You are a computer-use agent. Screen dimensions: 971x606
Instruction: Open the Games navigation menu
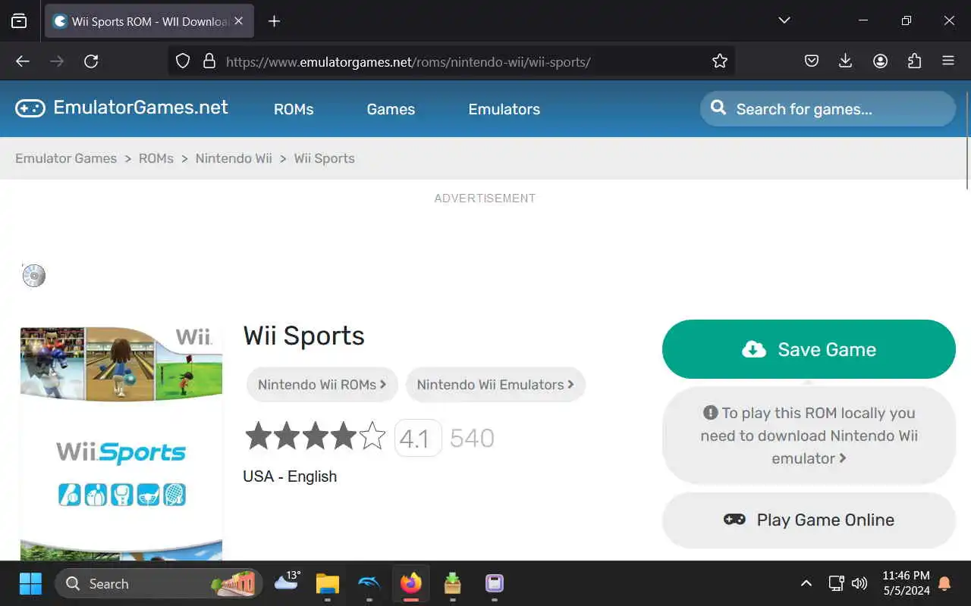[x=391, y=109]
